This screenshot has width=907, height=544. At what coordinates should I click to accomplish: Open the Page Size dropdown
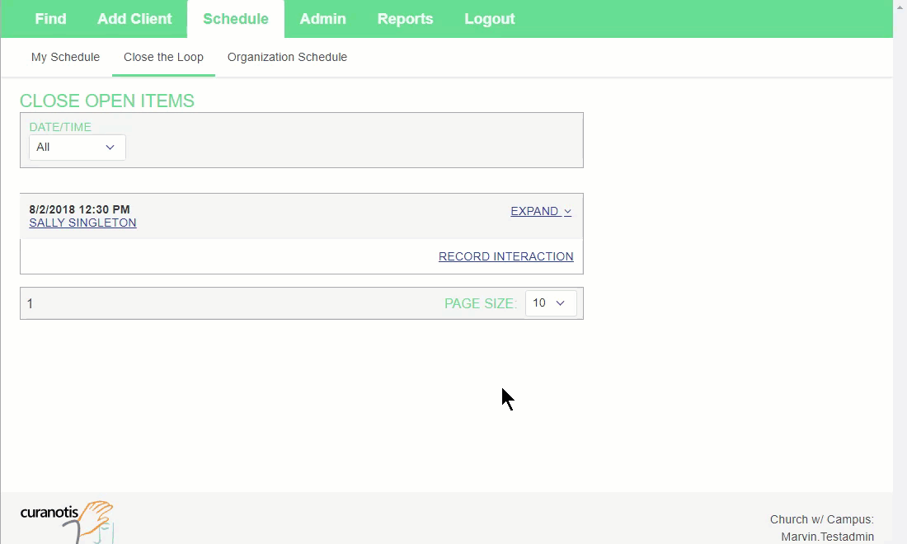[x=550, y=302]
